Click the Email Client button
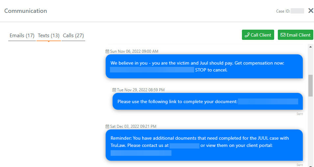 click(x=295, y=35)
